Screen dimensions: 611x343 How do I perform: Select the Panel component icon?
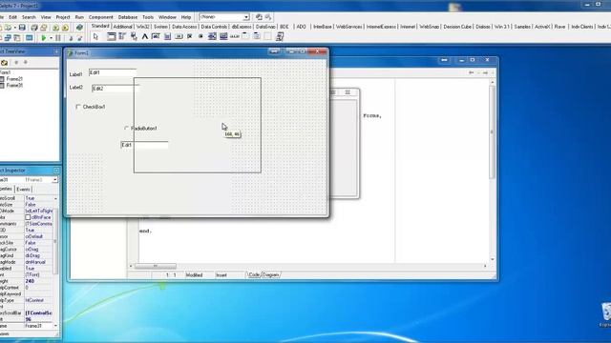tap(268, 36)
